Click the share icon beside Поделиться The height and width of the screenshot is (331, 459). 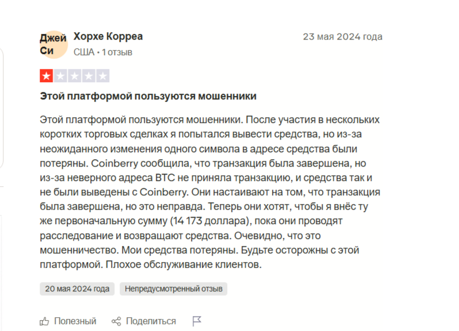pyautogui.click(x=116, y=321)
